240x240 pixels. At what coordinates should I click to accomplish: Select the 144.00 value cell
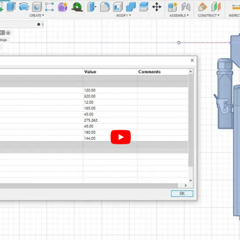(x=110, y=138)
